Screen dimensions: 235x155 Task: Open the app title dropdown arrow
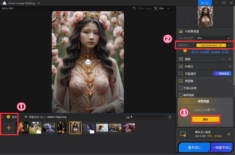[39, 3]
